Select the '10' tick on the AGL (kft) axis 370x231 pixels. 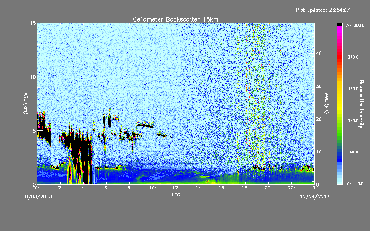[319, 152]
